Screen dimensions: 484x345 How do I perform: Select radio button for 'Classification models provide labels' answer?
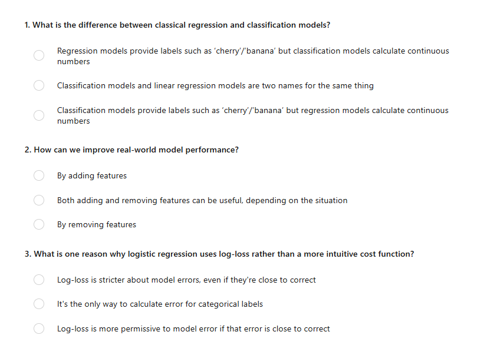39,115
